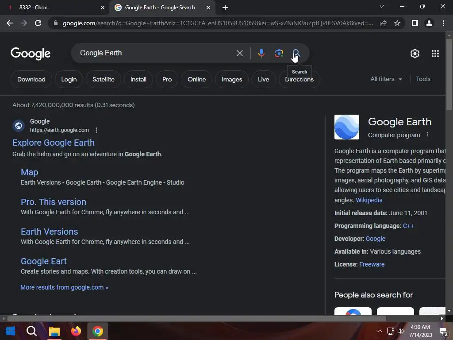This screenshot has height=340, width=453.
Task: Start voice search with microphone icon
Action: coord(261,53)
